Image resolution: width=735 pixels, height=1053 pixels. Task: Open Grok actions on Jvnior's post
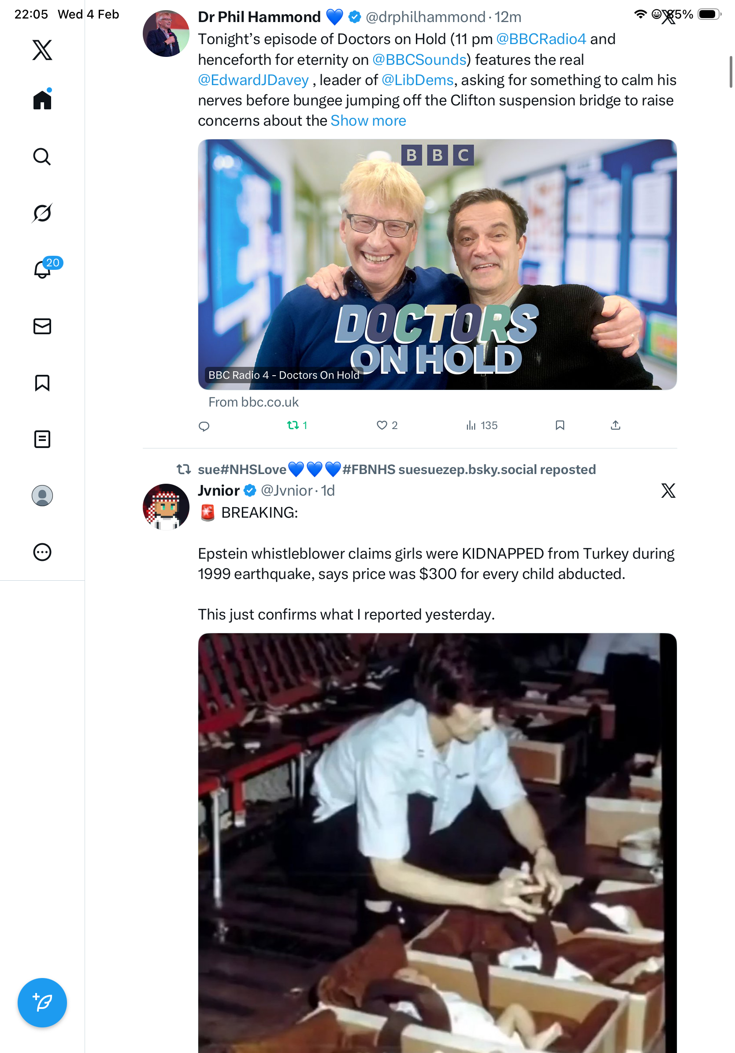pyautogui.click(x=668, y=491)
